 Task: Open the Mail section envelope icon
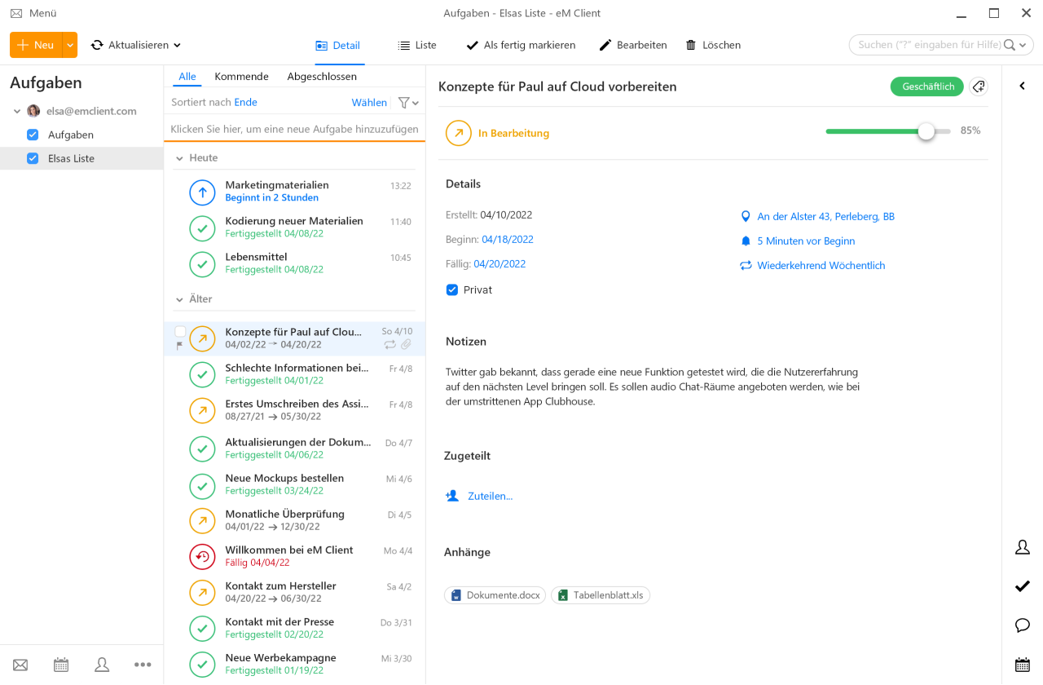pyautogui.click(x=20, y=665)
